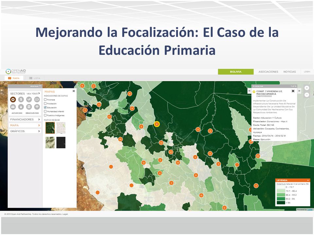
Task: Click the Costo Total $8,746 text
Action: coord(264,125)
